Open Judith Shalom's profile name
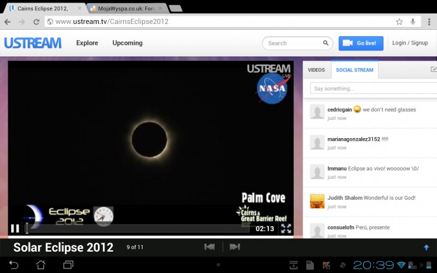The image size is (437, 273). [x=345, y=198]
